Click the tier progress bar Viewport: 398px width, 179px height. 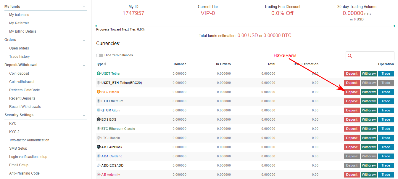click(245, 26)
